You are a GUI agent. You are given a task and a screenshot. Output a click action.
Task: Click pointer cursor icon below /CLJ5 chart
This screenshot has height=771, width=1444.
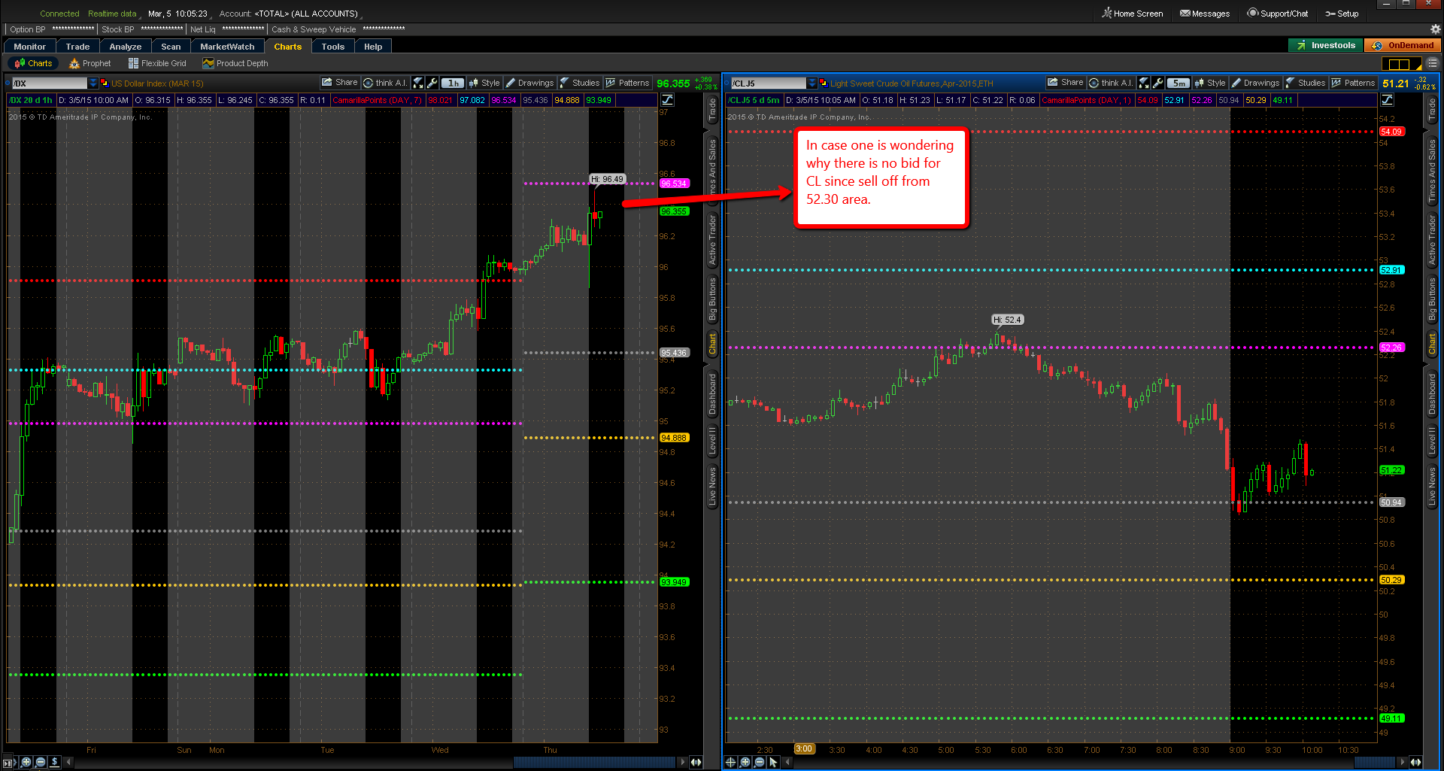click(773, 762)
